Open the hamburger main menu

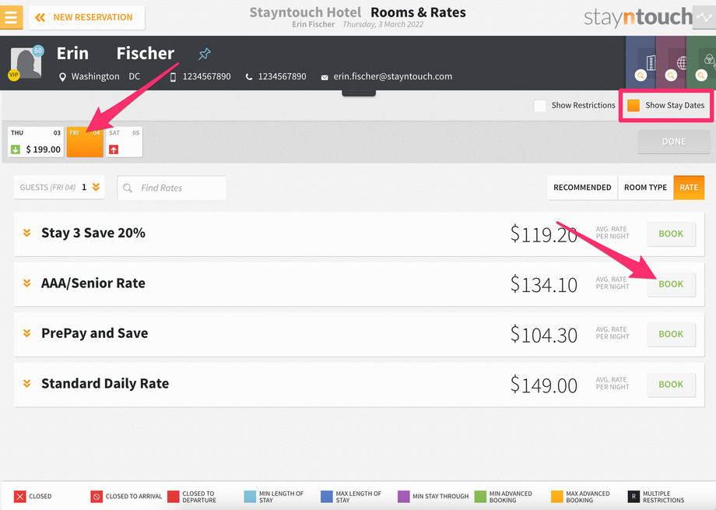(x=11, y=17)
